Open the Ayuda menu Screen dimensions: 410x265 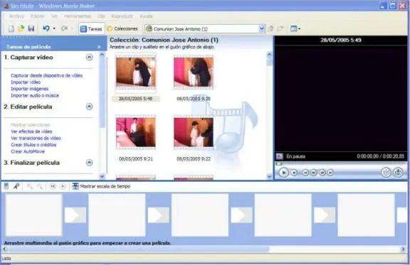146,16
